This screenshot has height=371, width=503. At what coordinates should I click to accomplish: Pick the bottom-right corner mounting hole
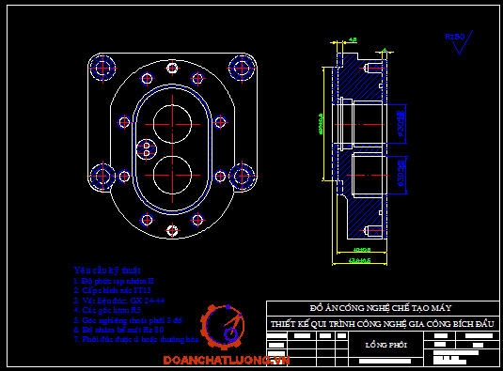coord(243,177)
